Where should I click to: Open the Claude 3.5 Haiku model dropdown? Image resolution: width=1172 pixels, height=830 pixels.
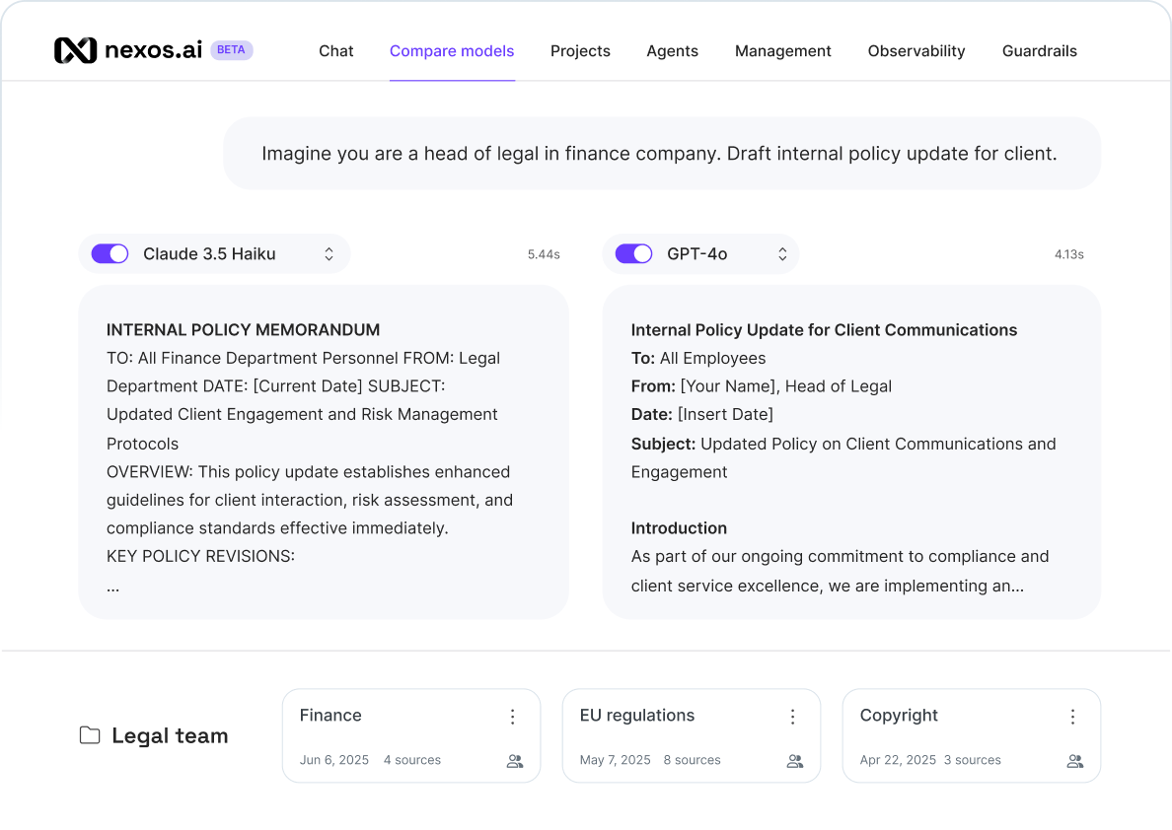pyautogui.click(x=214, y=254)
